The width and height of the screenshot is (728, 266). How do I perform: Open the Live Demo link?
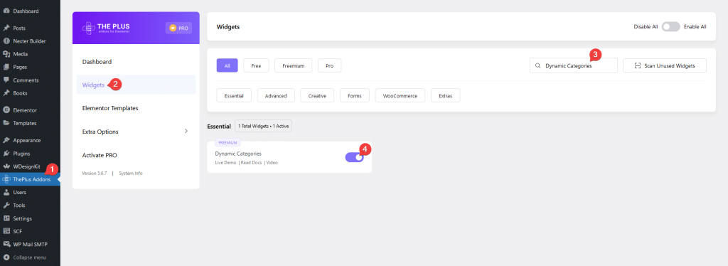pos(225,163)
